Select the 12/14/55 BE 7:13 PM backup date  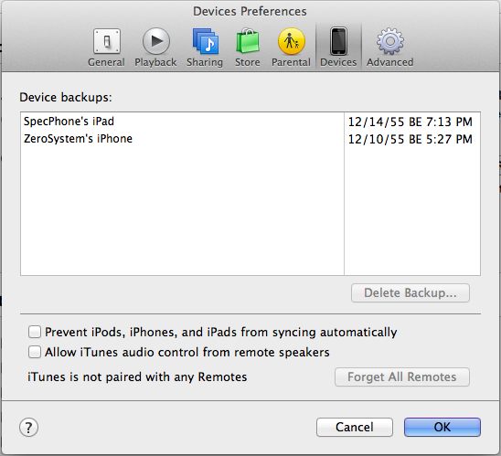pos(410,122)
